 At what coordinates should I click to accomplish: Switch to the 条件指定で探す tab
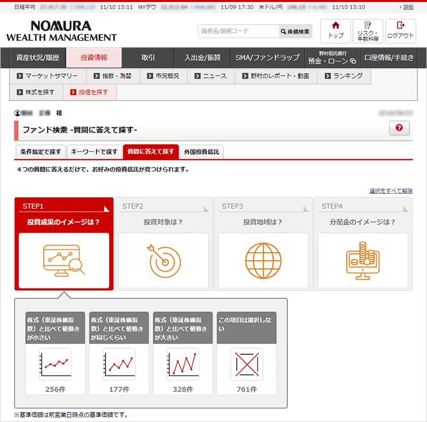pos(41,152)
